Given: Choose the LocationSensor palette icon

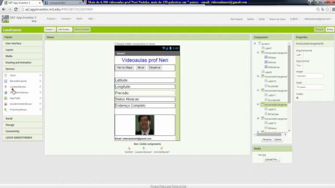Looking at the screenshot, I should tap(6, 87).
